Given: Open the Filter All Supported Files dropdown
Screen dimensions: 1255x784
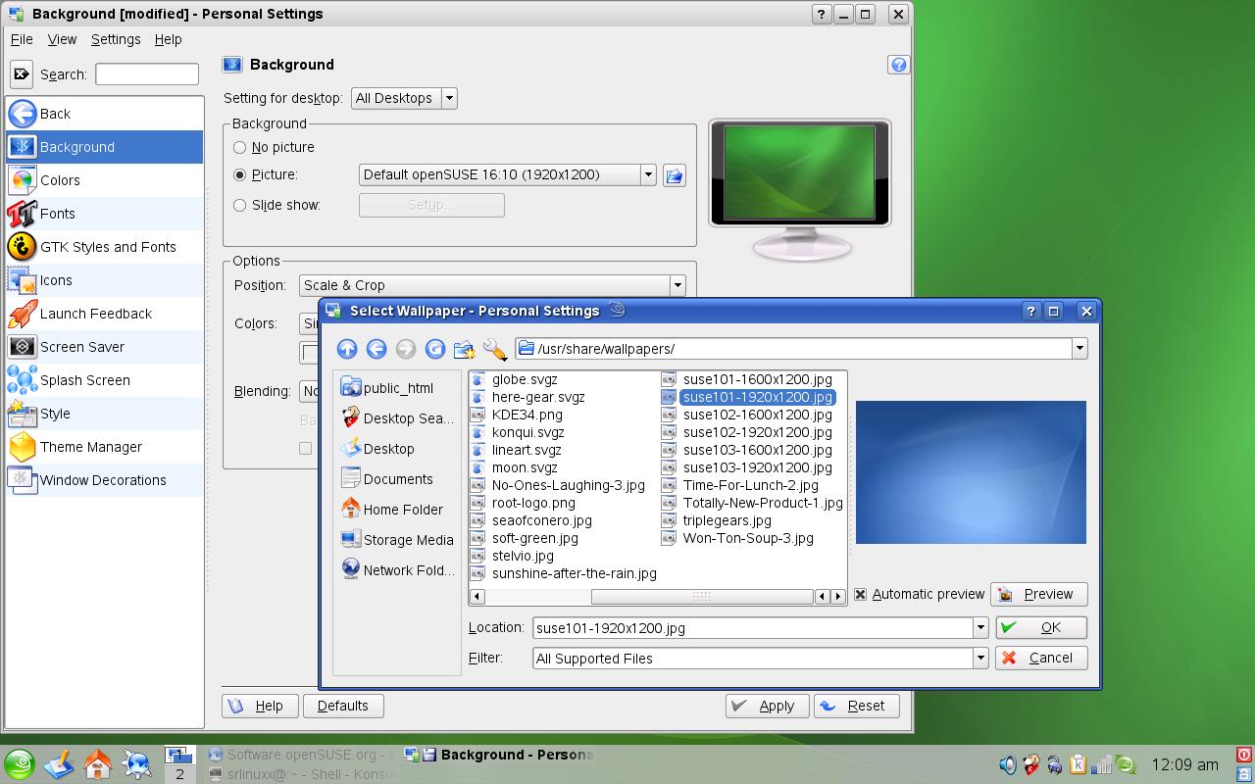Looking at the screenshot, I should pyautogui.click(x=760, y=659).
